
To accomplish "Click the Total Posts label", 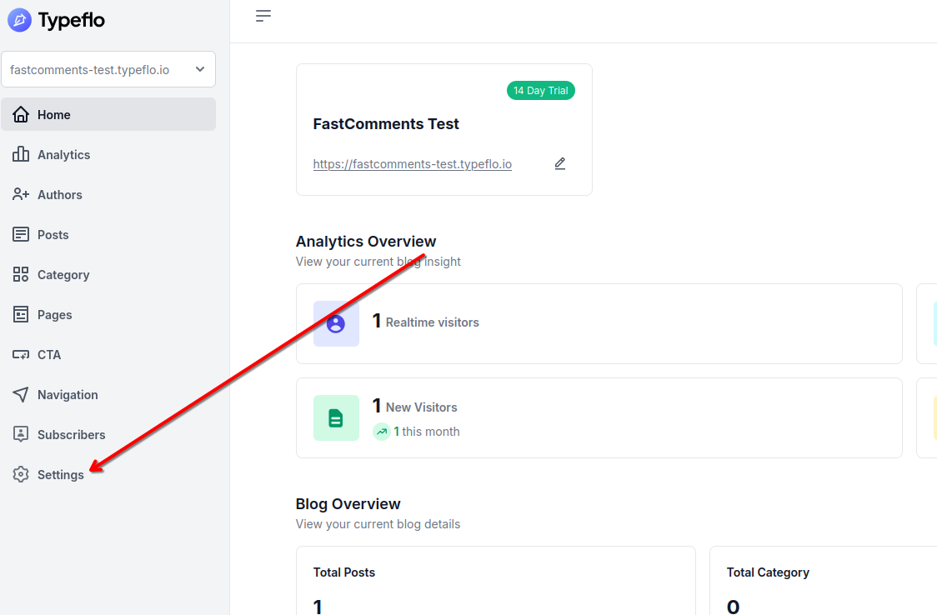I will tap(344, 572).
